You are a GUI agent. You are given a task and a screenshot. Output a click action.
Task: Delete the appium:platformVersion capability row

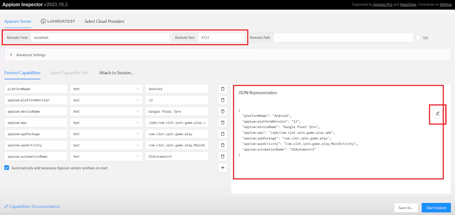[223, 100]
